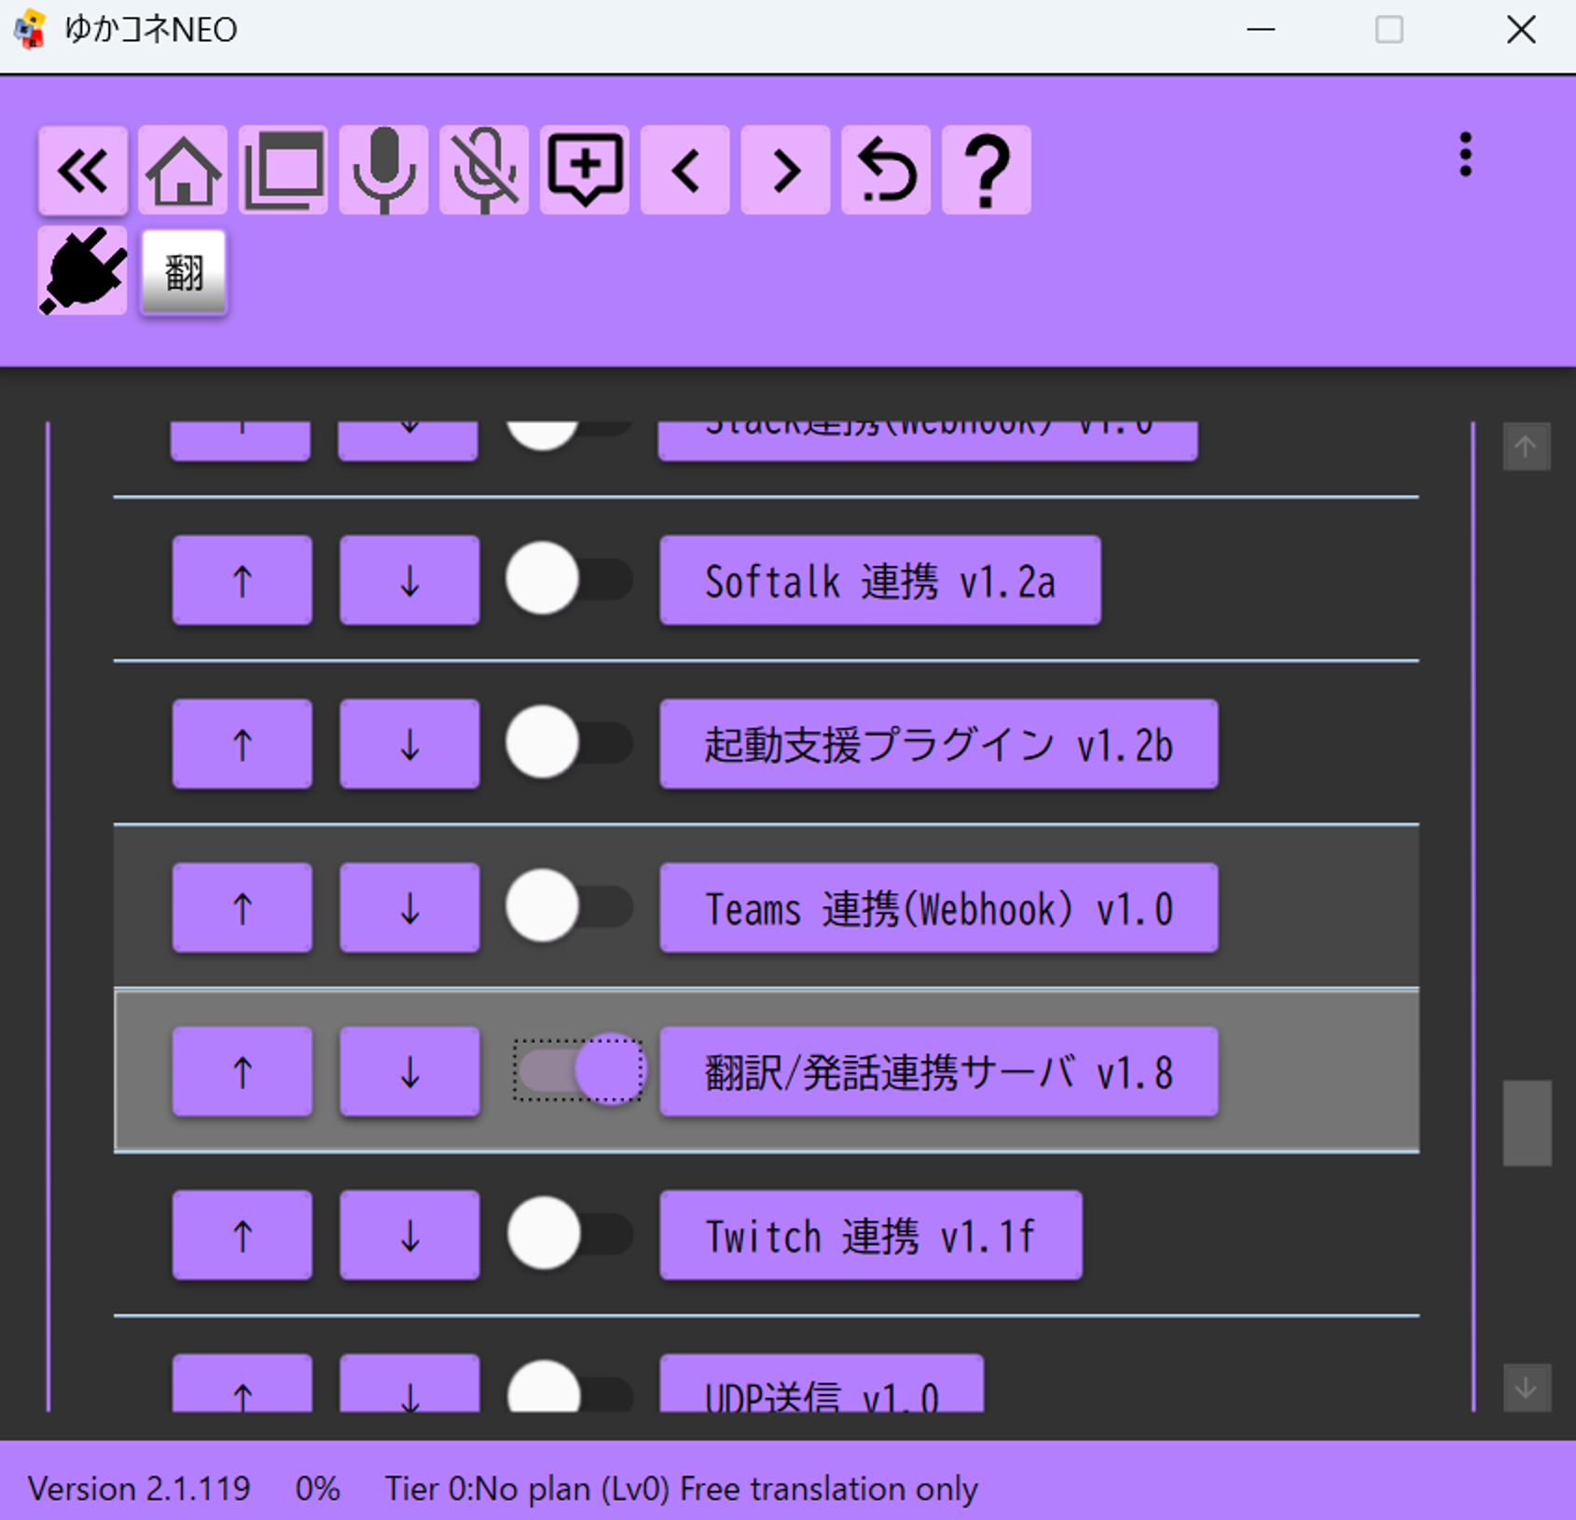
Task: Start speech recognition with the microphone icon
Action: 383,171
